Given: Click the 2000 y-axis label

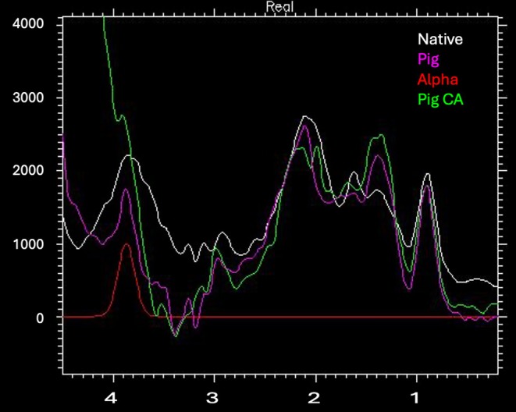Looking at the screenshot, I should tap(28, 170).
